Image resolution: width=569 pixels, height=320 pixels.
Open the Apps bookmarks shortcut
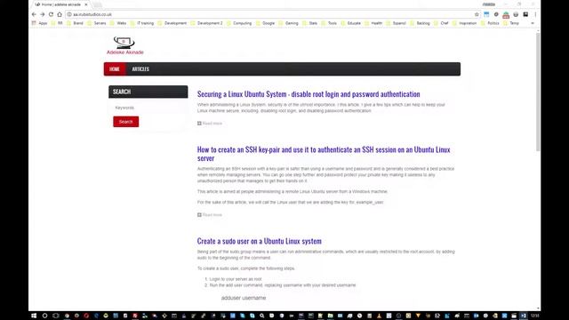[x=39, y=23]
